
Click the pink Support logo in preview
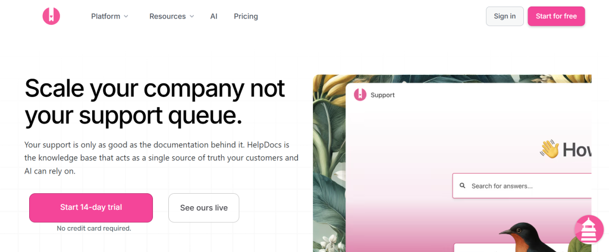pyautogui.click(x=360, y=94)
